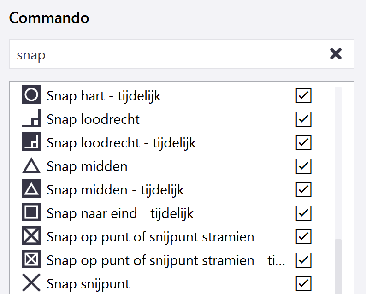This screenshot has width=366, height=294.
Task: Select Snap op punt of snijpunt stramien
Action: coord(150,237)
